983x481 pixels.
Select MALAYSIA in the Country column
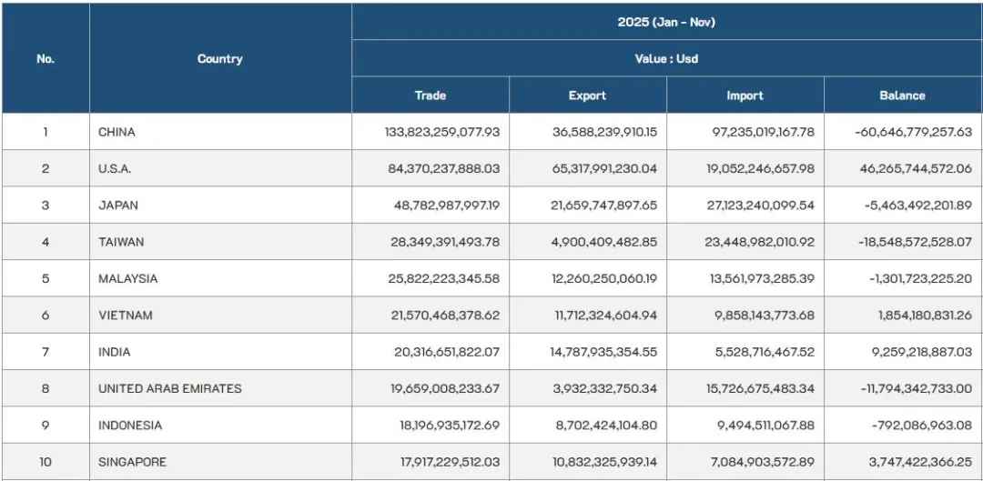pos(127,278)
